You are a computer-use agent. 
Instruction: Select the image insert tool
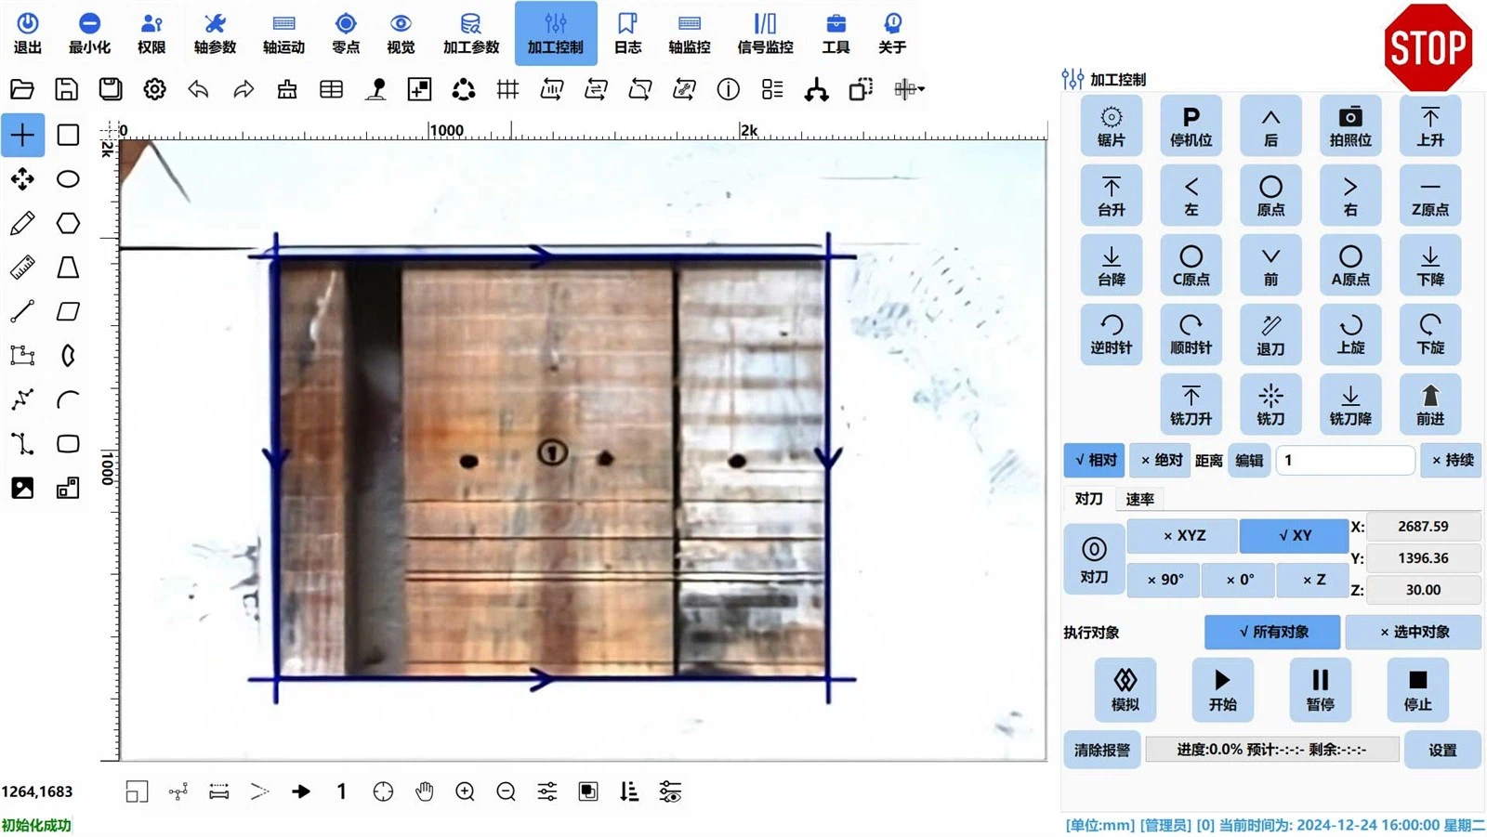click(x=22, y=489)
